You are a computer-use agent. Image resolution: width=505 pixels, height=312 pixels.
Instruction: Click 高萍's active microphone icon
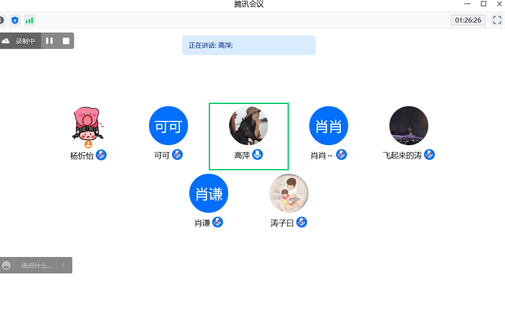(257, 155)
